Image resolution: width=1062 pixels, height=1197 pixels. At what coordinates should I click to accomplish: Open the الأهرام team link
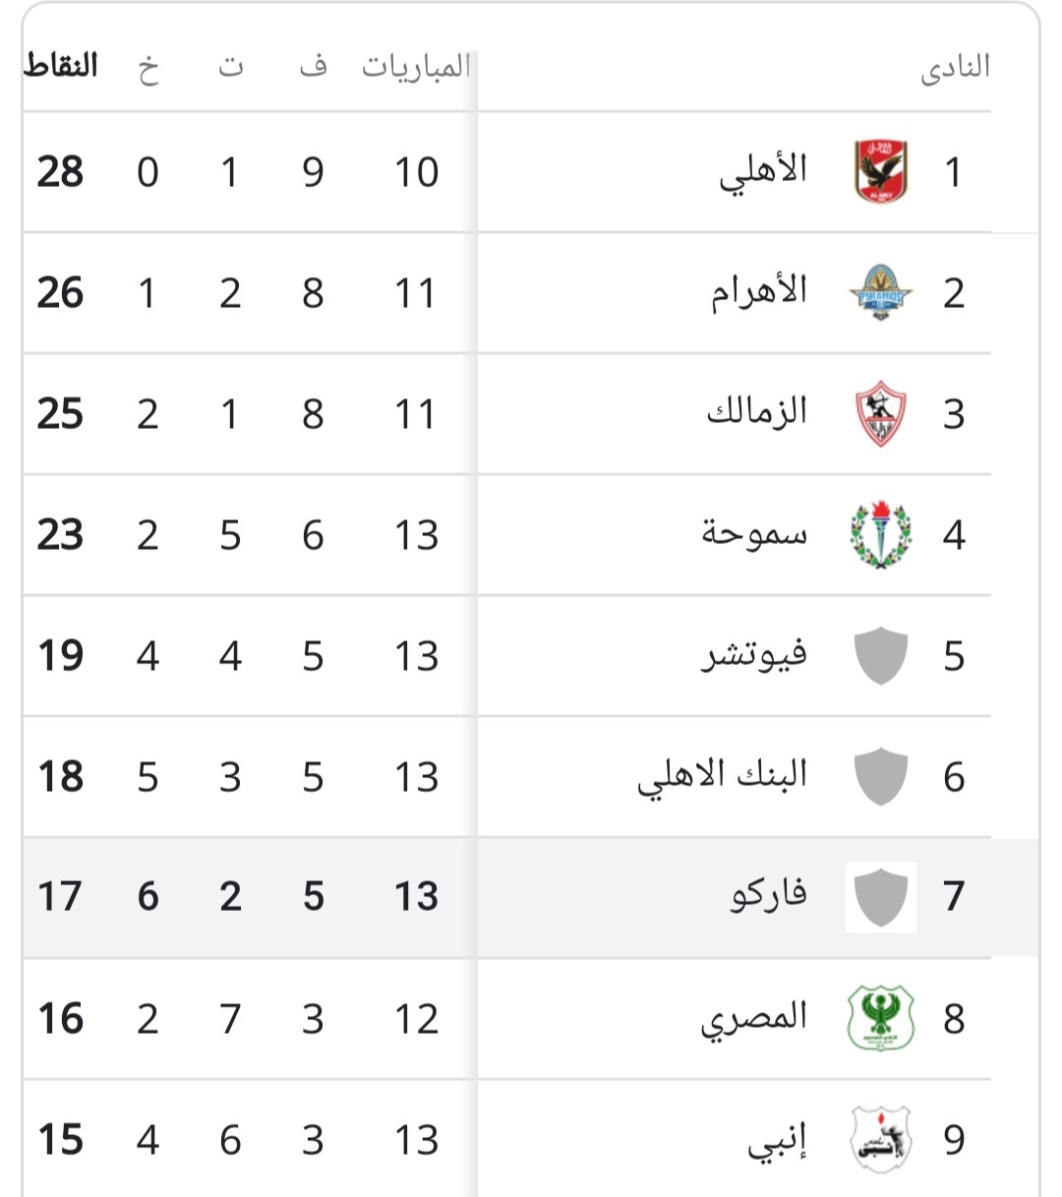(x=759, y=292)
